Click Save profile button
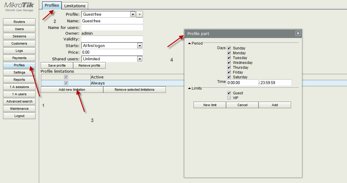Viewport: 347px width, 183px height. 57,65
